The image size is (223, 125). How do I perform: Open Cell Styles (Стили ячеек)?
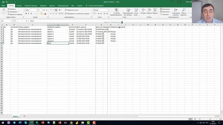pyautogui.click(x=136, y=12)
